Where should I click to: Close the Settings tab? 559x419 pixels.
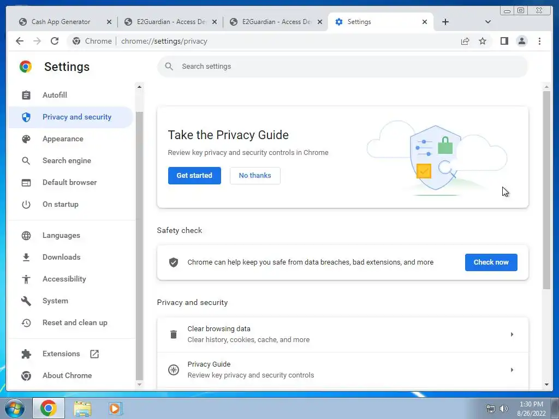pyautogui.click(x=425, y=22)
